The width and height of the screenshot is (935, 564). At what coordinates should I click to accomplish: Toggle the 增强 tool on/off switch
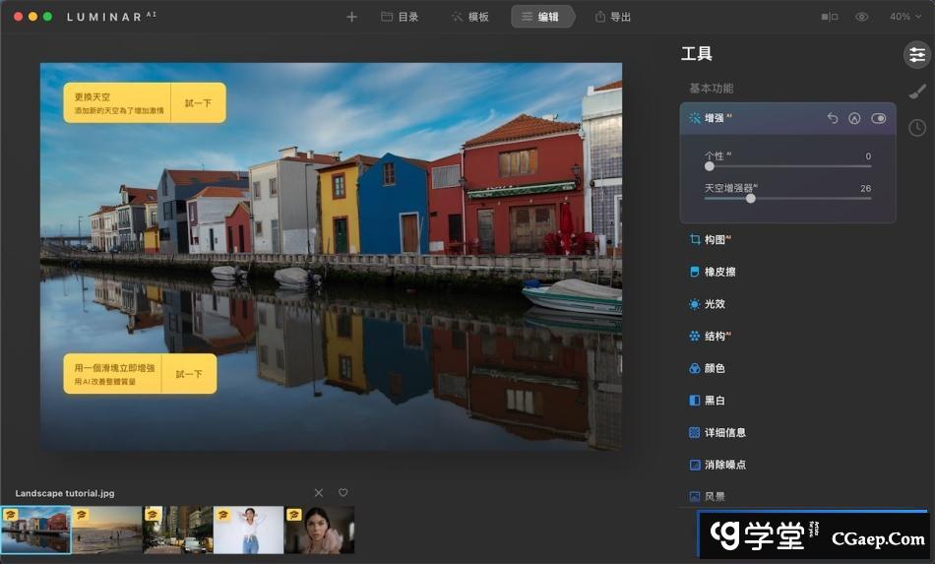pos(879,118)
